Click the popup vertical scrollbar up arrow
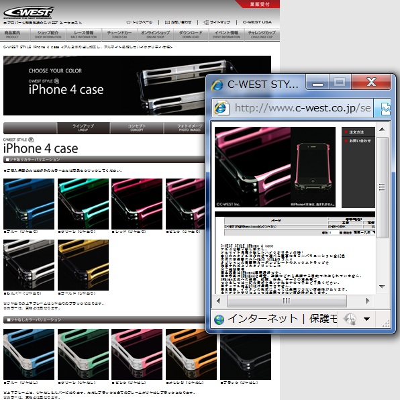The image size is (400, 400). 382,130
